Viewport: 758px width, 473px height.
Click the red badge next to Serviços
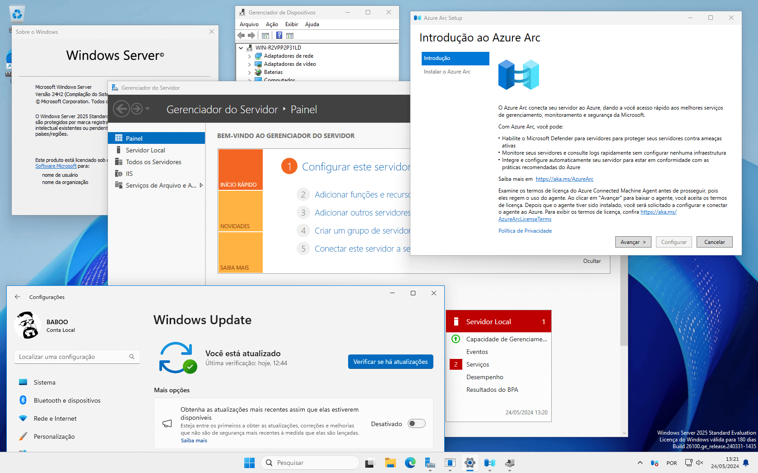click(x=456, y=364)
